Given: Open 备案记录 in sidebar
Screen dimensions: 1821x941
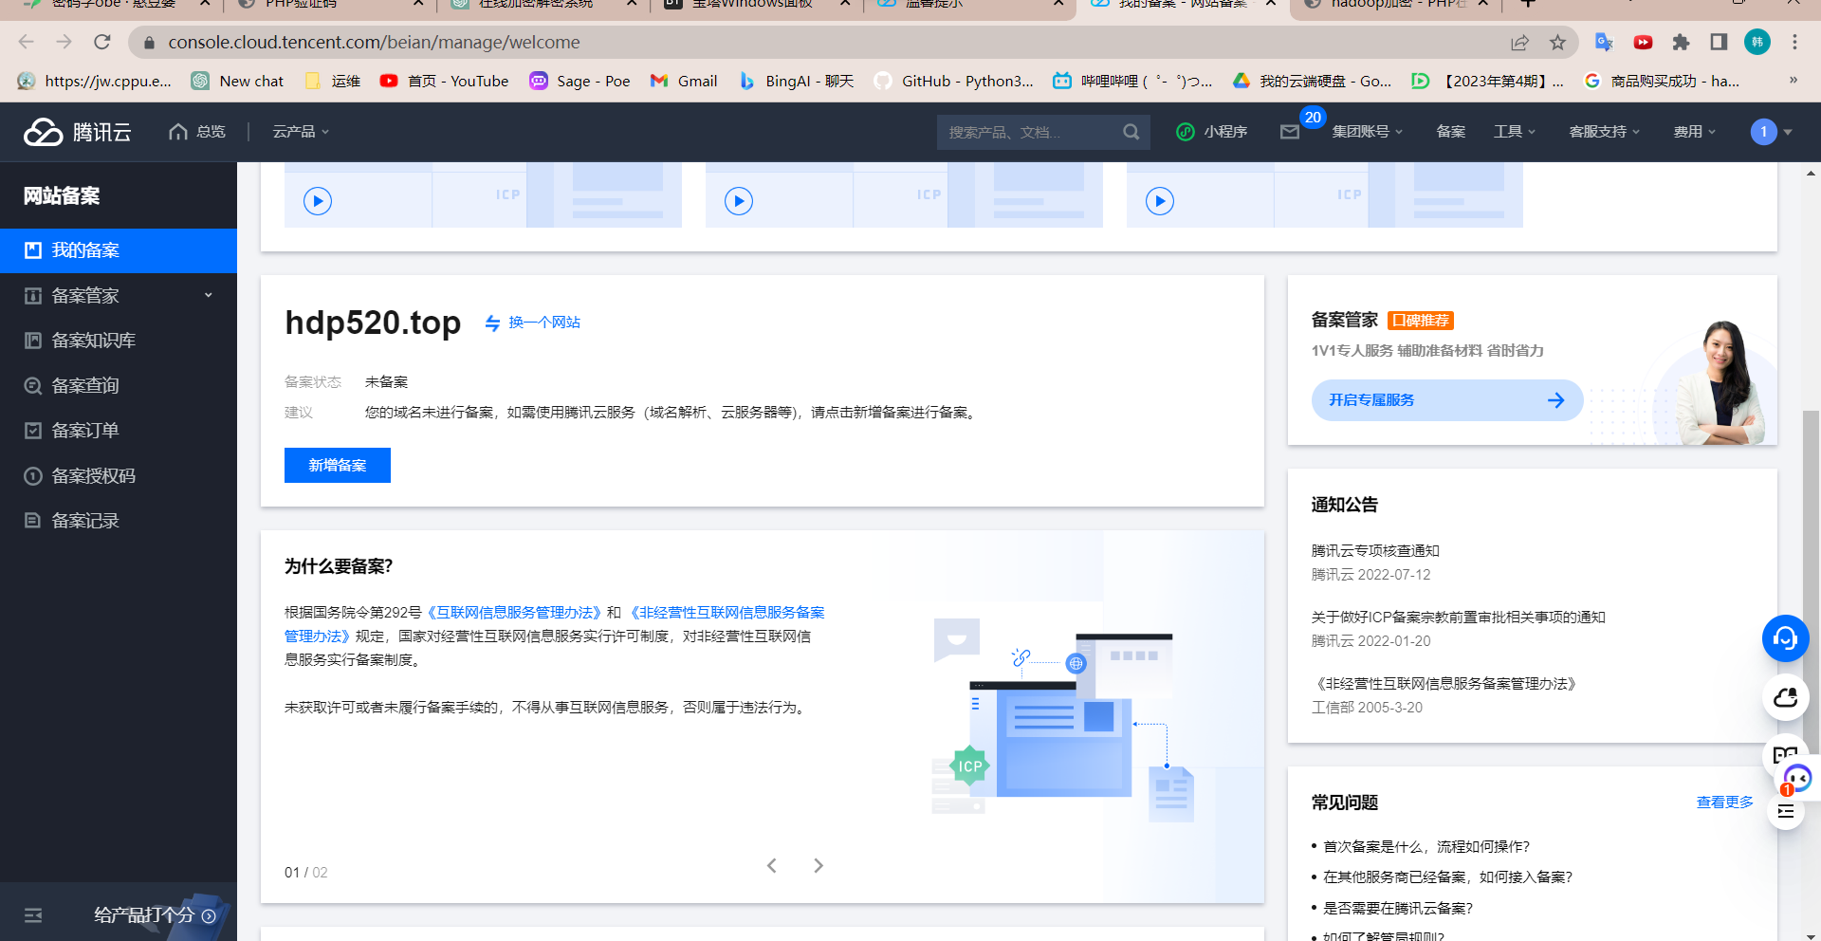Looking at the screenshot, I should click(x=119, y=521).
